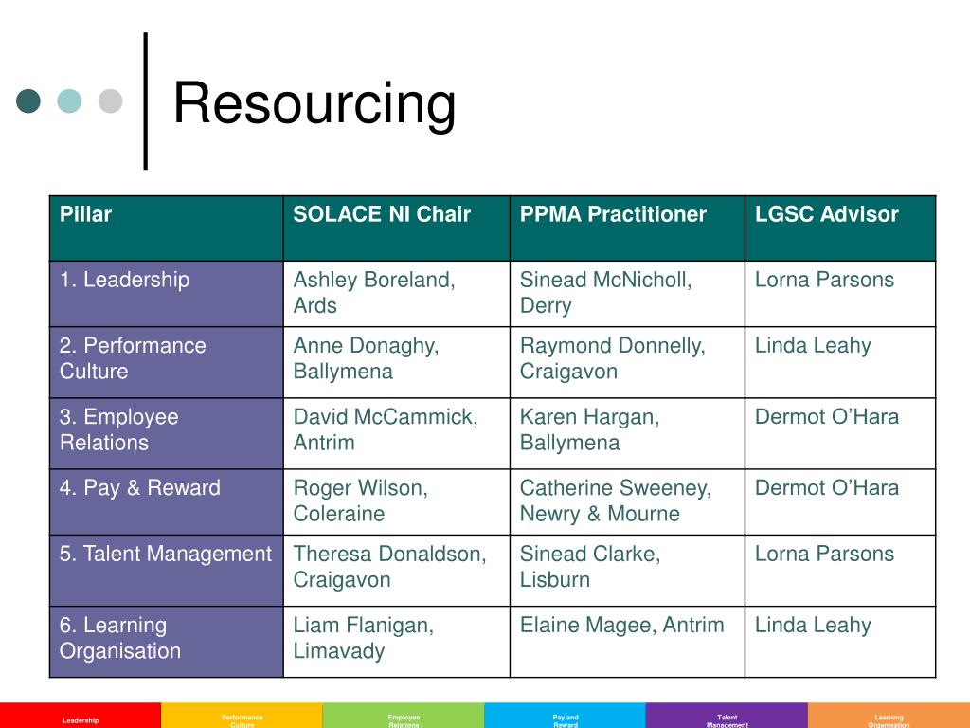The width and height of the screenshot is (970, 728).
Task: Select Dermot O'Hara in the Pay & Reward row
Action: (840, 502)
